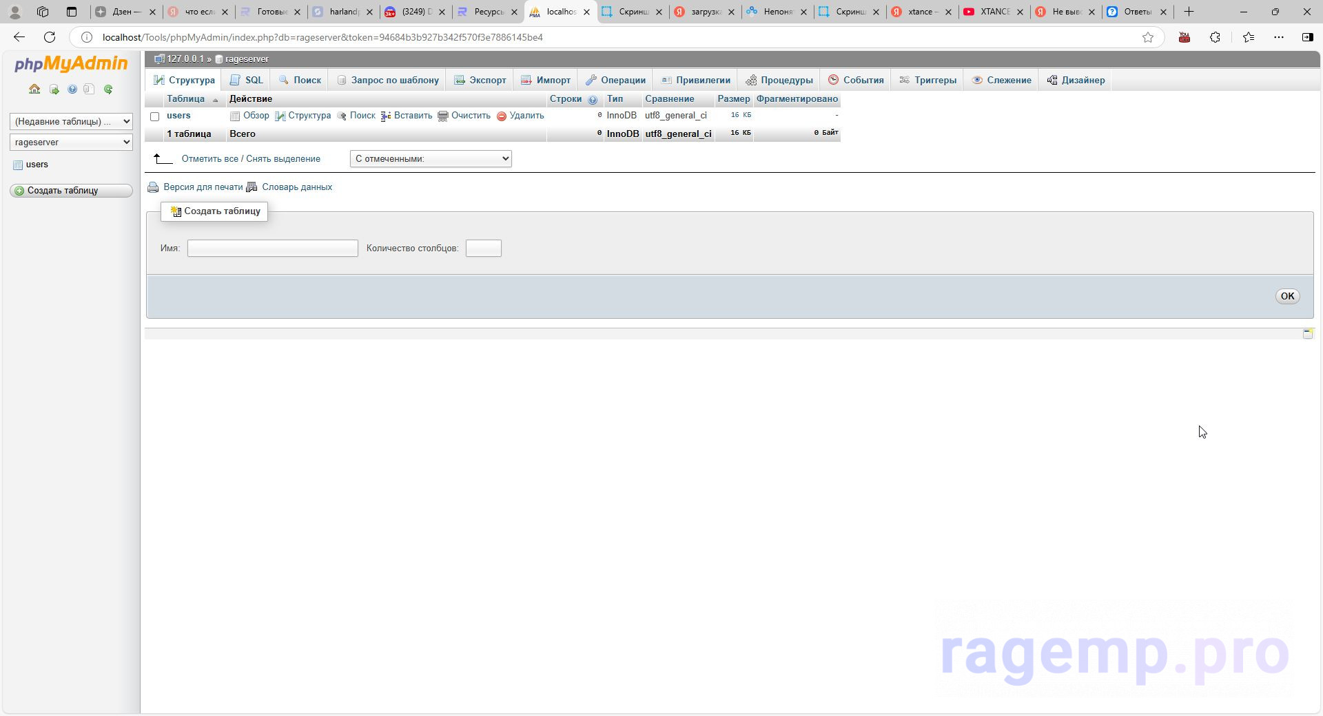Open Словарь данных link
This screenshot has height=716, width=1323.
[x=297, y=187]
